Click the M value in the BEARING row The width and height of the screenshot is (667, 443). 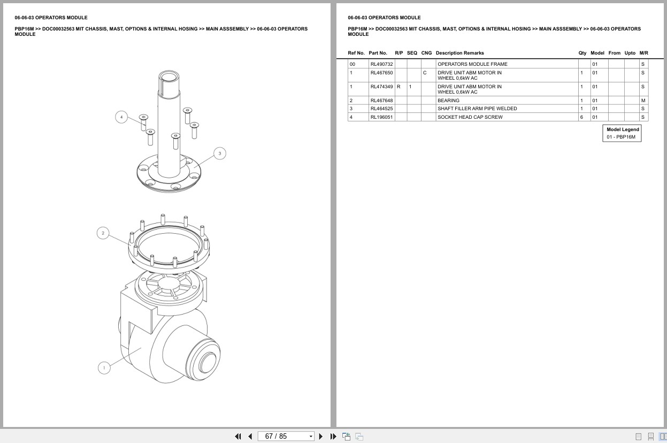click(643, 101)
